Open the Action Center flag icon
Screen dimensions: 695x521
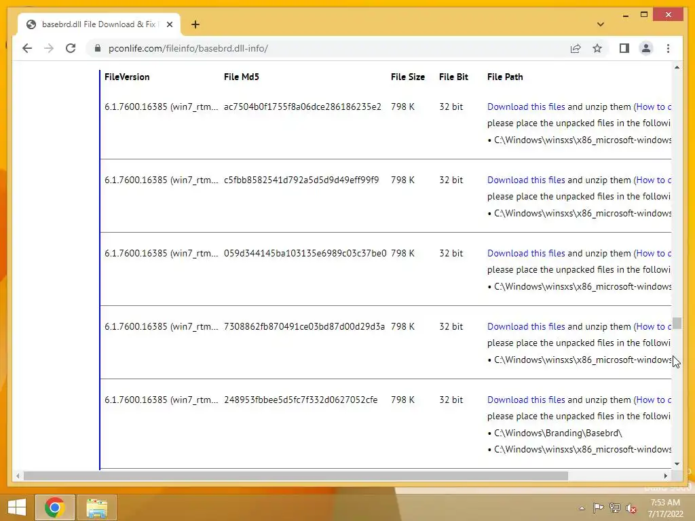(598, 508)
